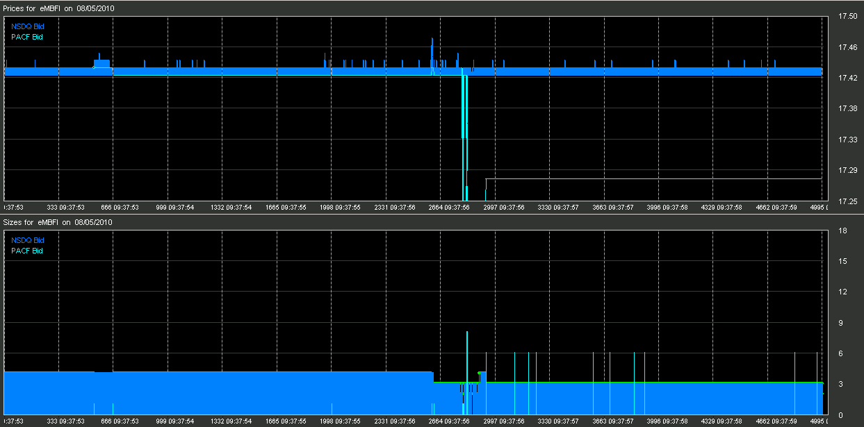Image resolution: width=864 pixels, height=427 pixels.
Task: Click the 17.33 price axis label
Action: [848, 140]
